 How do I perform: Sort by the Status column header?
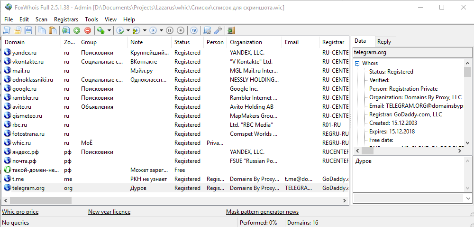point(187,42)
